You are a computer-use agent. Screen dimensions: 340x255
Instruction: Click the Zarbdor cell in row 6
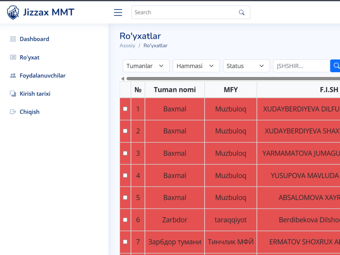(x=175, y=220)
